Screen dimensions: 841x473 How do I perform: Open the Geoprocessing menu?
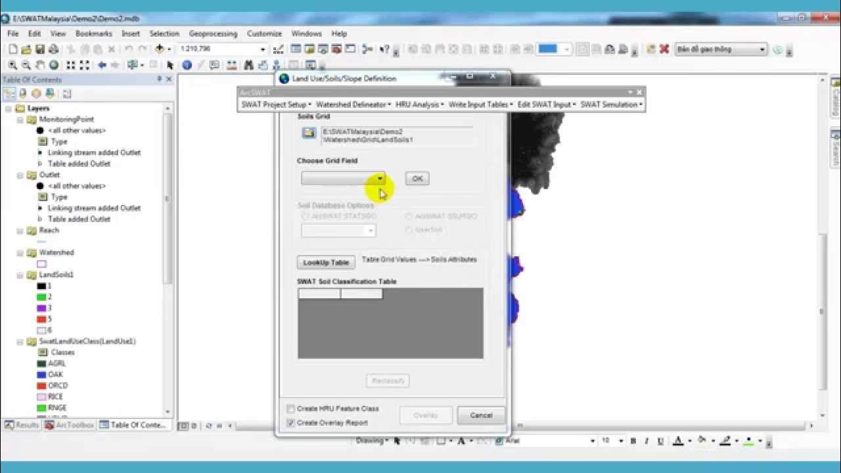tap(213, 34)
